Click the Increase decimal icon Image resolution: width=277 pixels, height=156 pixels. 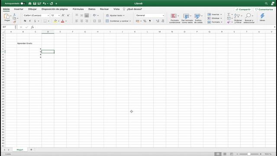[158, 21]
